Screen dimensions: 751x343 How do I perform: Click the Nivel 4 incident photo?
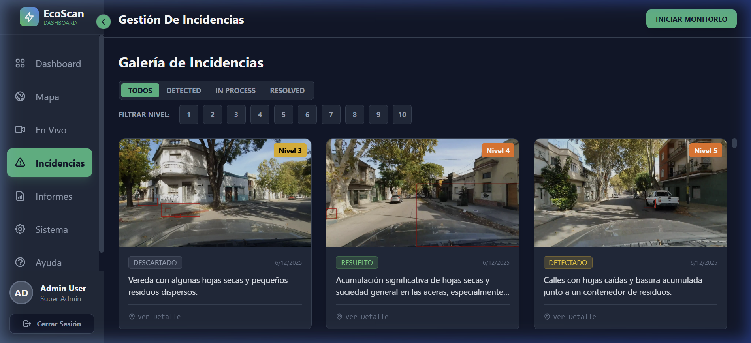423,193
